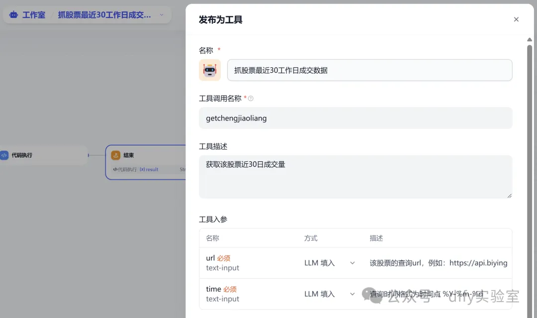Open the url parameter LLM 填入 dropdown
Image resolution: width=537 pixels, height=318 pixels.
click(x=330, y=263)
